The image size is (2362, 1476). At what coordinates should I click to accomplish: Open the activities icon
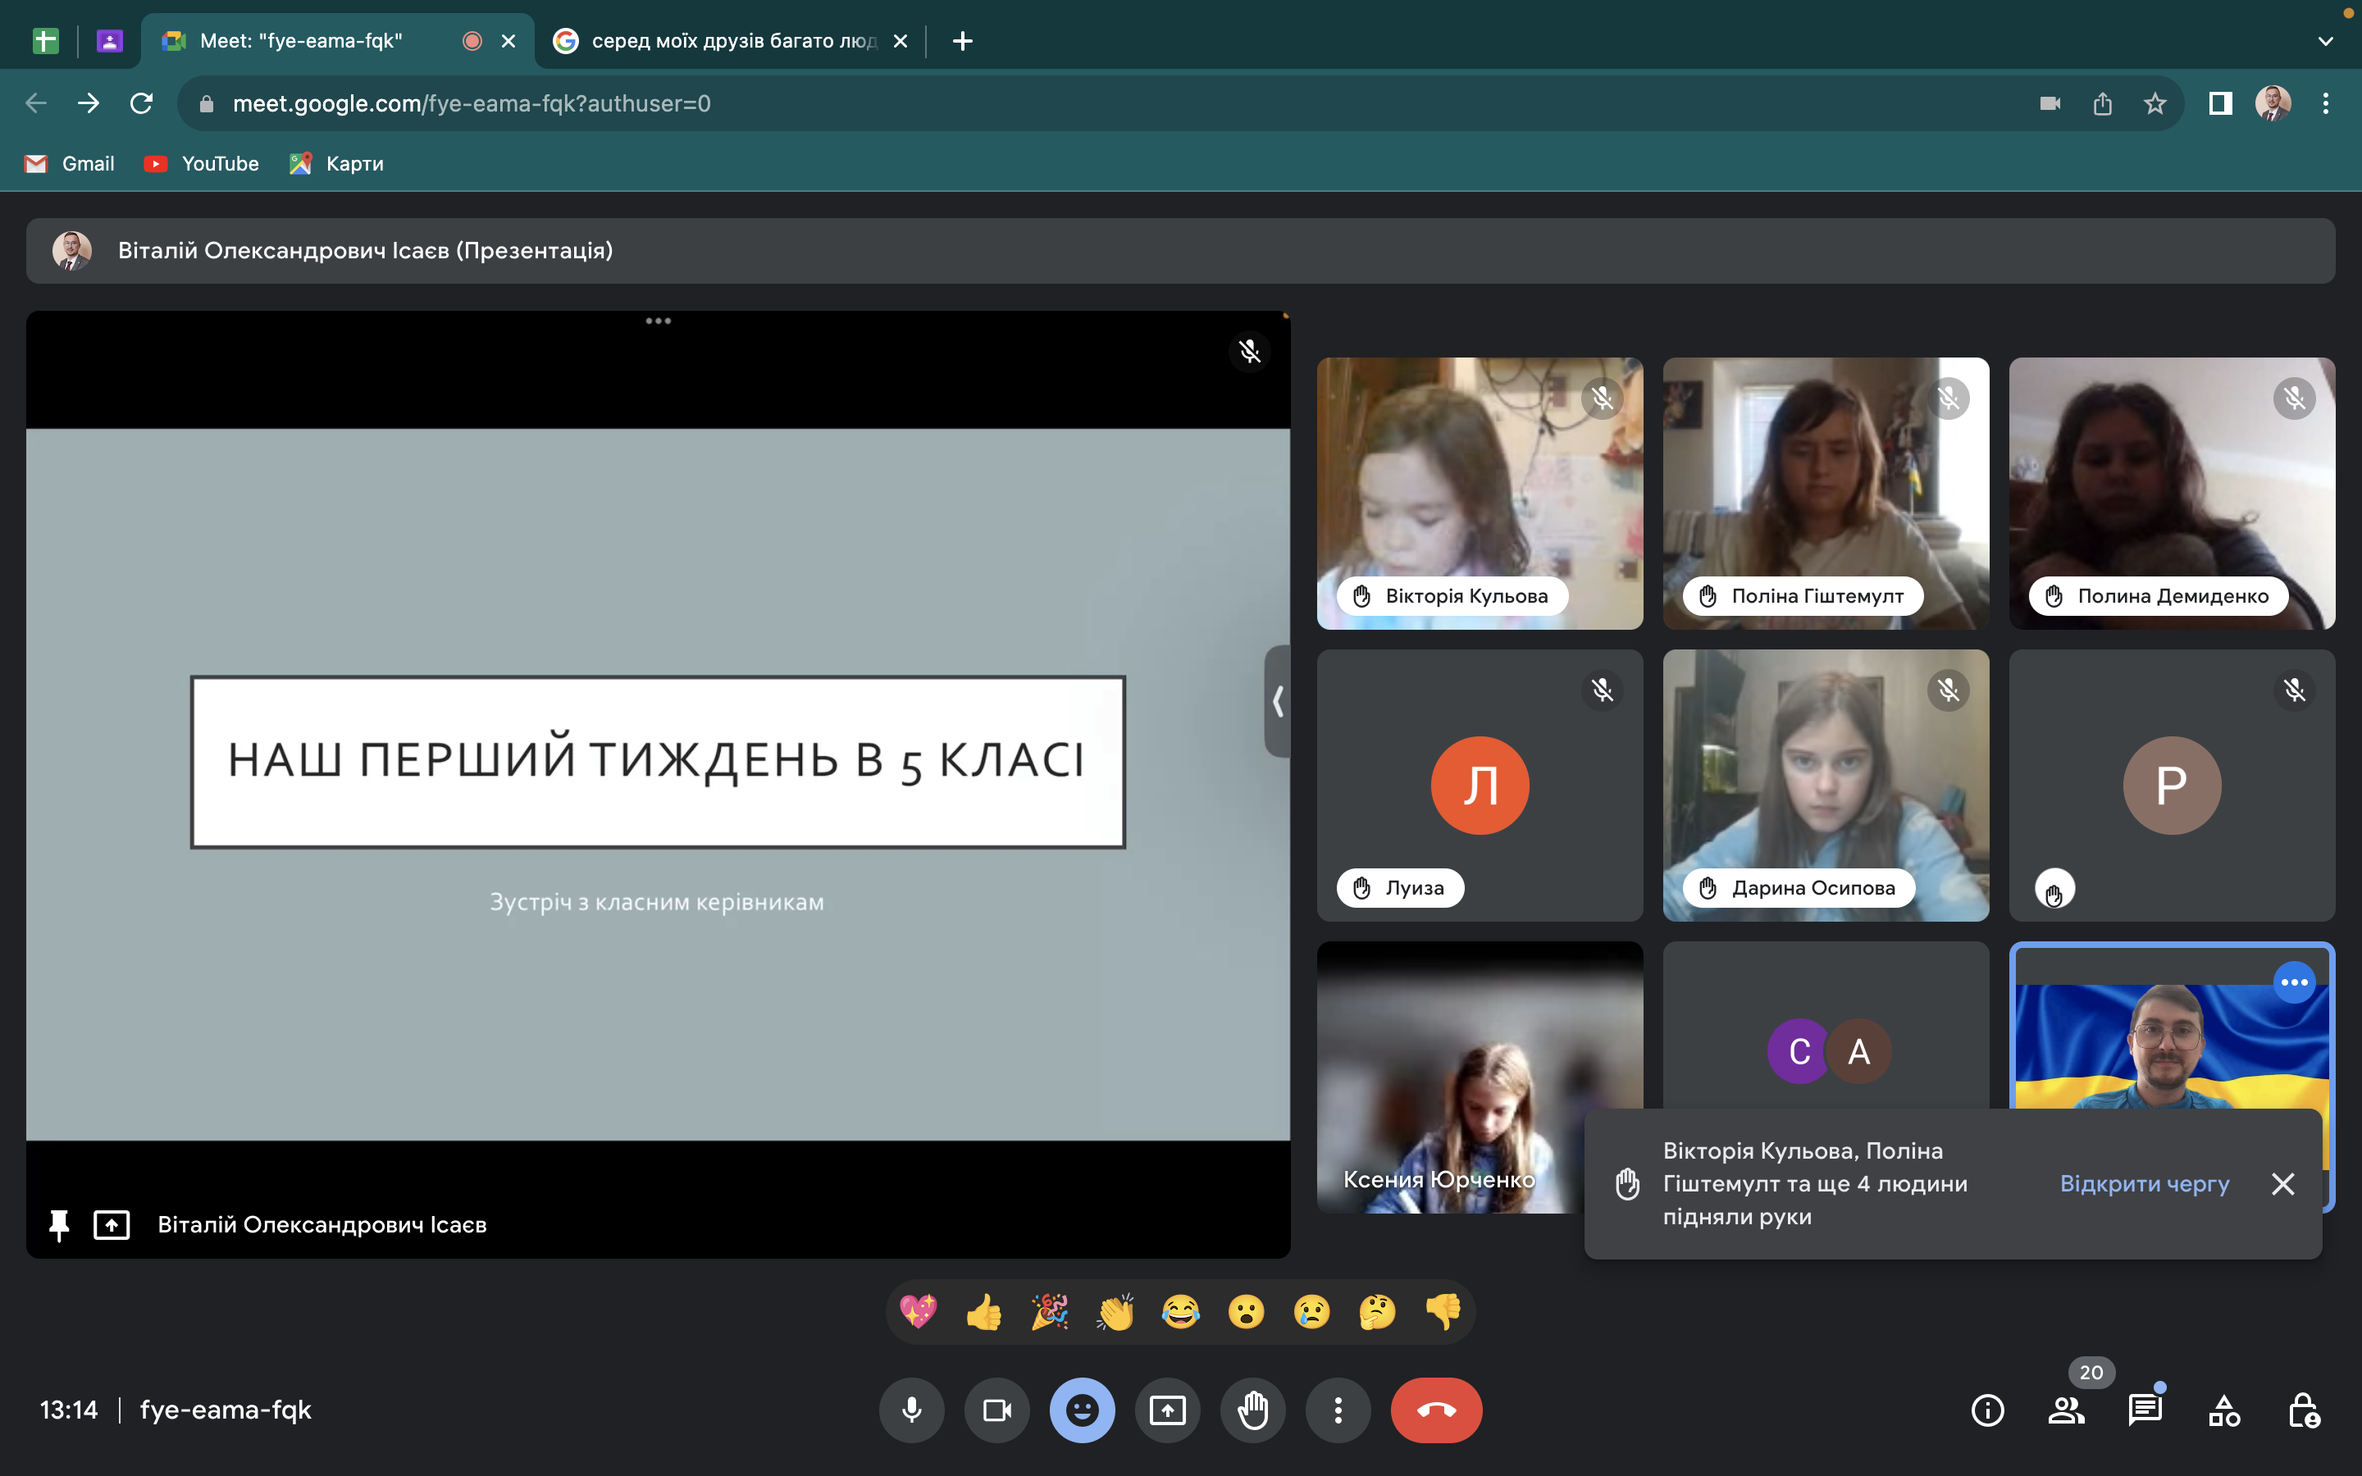point(2224,1410)
